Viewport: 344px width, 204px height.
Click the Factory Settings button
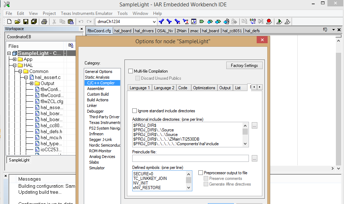tap(244, 65)
